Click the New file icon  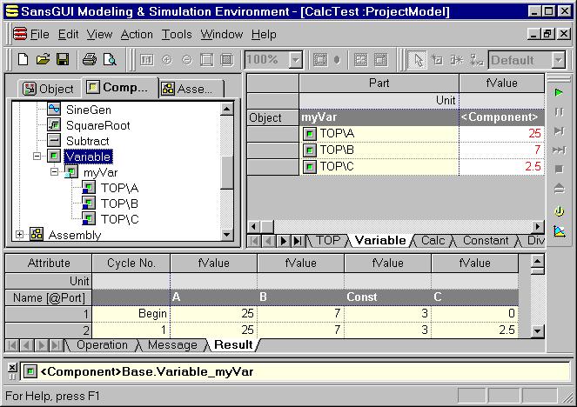23,60
